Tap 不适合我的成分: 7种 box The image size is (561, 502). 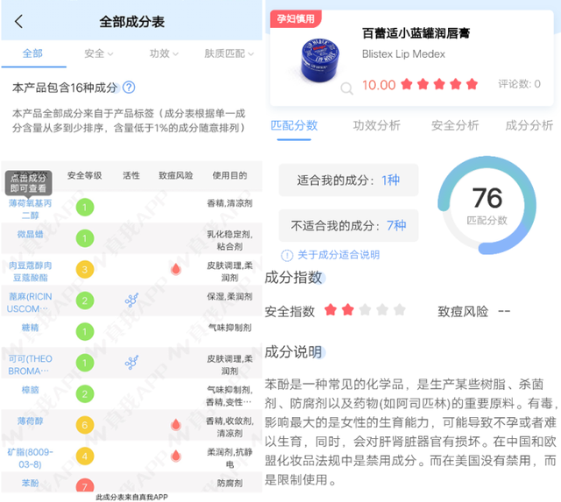coord(349,226)
